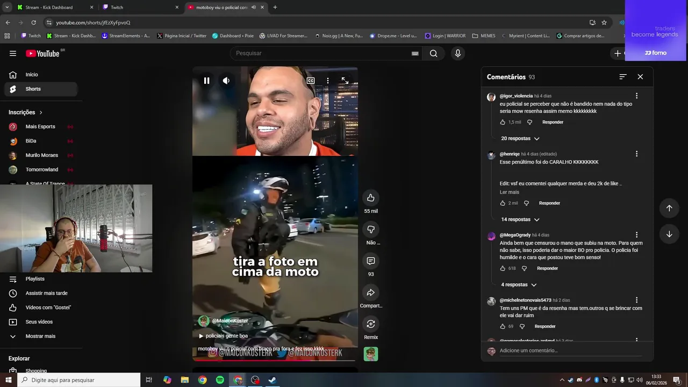Expand the Short to fullscreen
688x387 pixels.
click(x=345, y=81)
